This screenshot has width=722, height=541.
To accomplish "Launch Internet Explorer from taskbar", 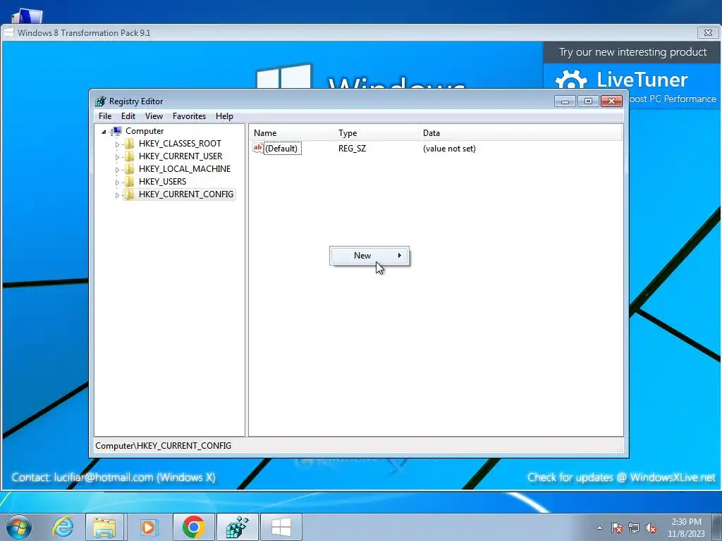I will [x=63, y=527].
